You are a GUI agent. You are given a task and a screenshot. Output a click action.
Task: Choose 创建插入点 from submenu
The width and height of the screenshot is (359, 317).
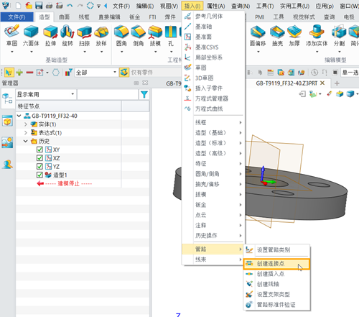[276, 274]
